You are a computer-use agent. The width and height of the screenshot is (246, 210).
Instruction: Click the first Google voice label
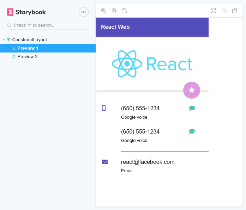(134, 117)
